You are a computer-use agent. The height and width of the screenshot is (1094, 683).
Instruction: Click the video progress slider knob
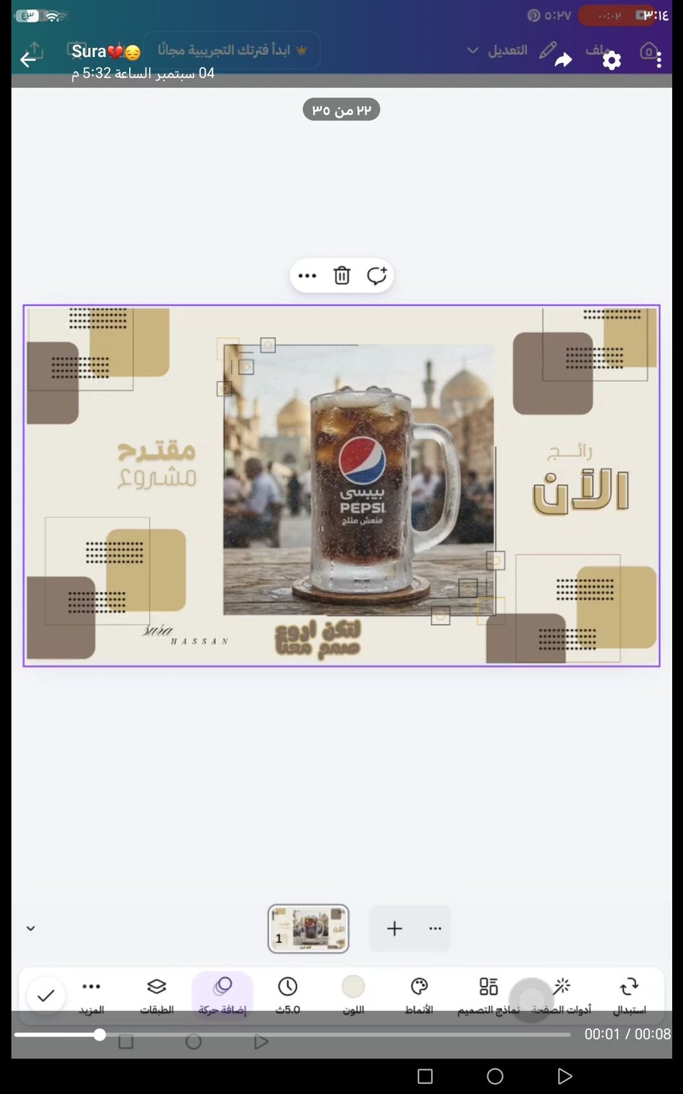coord(100,1035)
